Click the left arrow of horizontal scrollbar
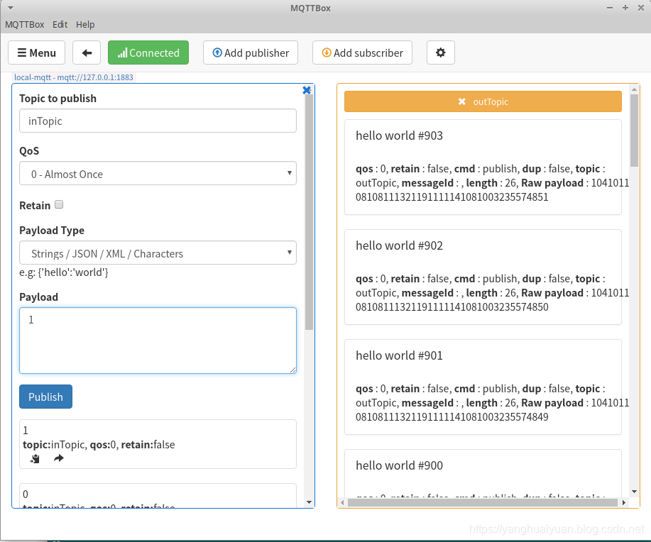This screenshot has width=651, height=542. (x=342, y=502)
